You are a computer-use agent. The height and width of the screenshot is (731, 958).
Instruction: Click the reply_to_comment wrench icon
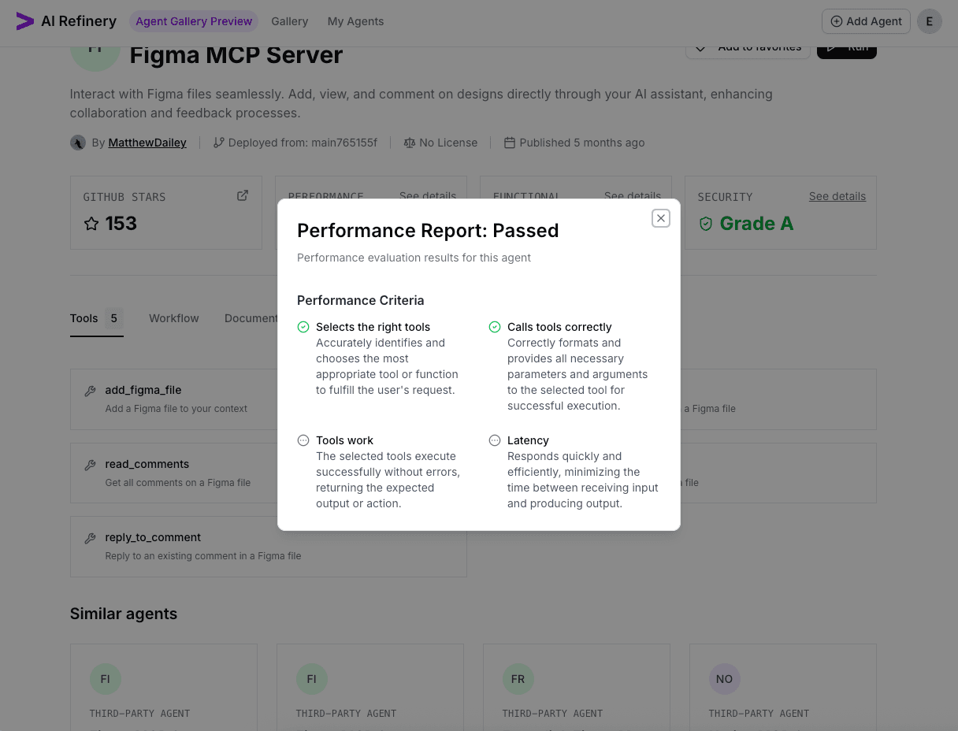click(90, 536)
